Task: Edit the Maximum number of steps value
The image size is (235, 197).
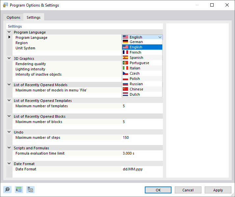Action: [x=142, y=137]
